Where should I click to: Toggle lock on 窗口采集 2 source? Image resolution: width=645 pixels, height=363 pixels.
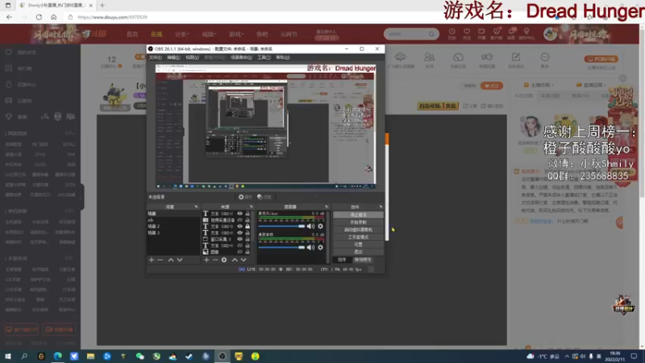(248, 239)
